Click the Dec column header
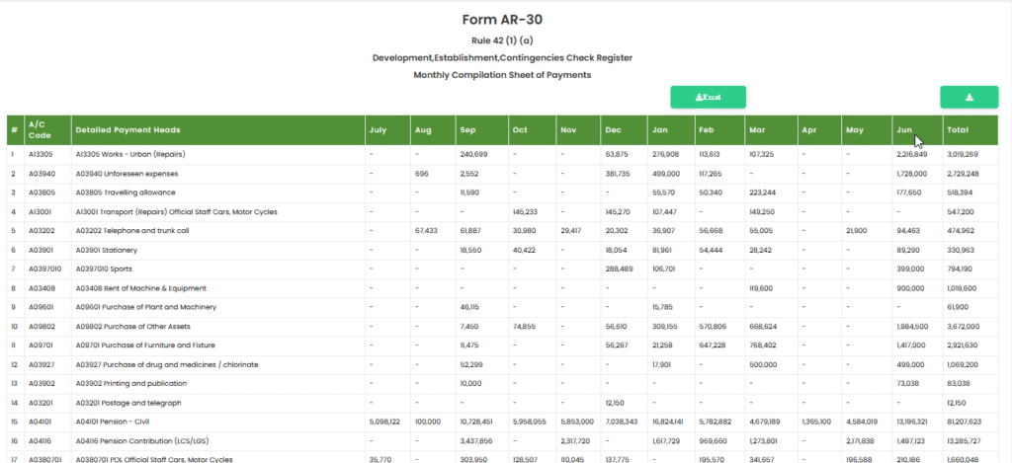 pyautogui.click(x=613, y=130)
